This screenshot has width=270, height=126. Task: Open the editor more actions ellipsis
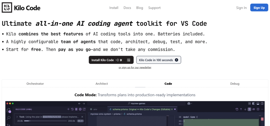click(262, 109)
